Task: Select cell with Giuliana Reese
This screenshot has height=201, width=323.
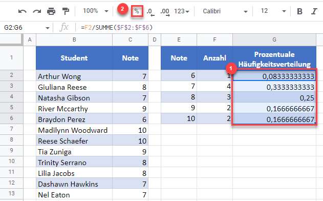Action: pos(74,86)
